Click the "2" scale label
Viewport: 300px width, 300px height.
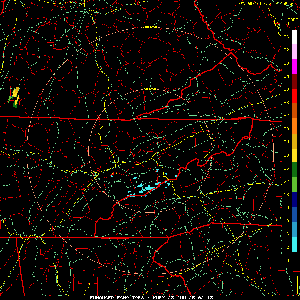[x=287, y=247]
